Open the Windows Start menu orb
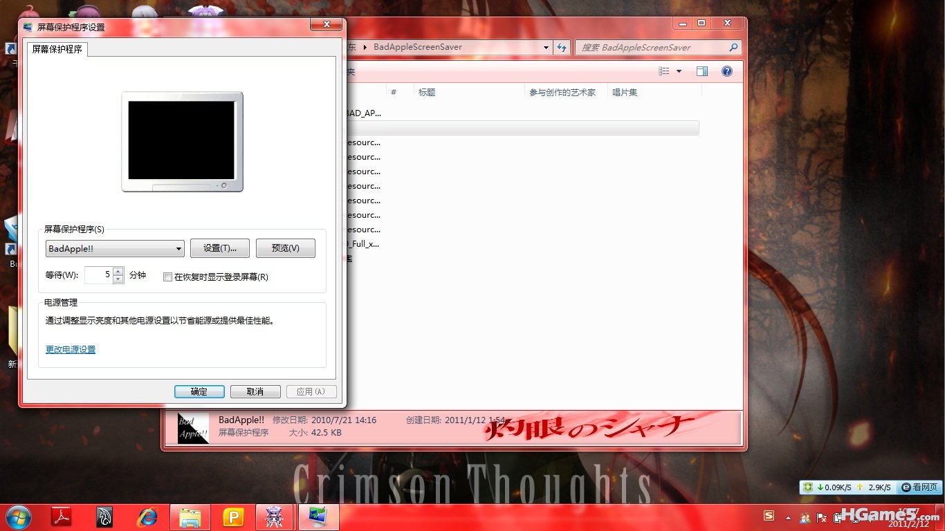 click(18, 517)
